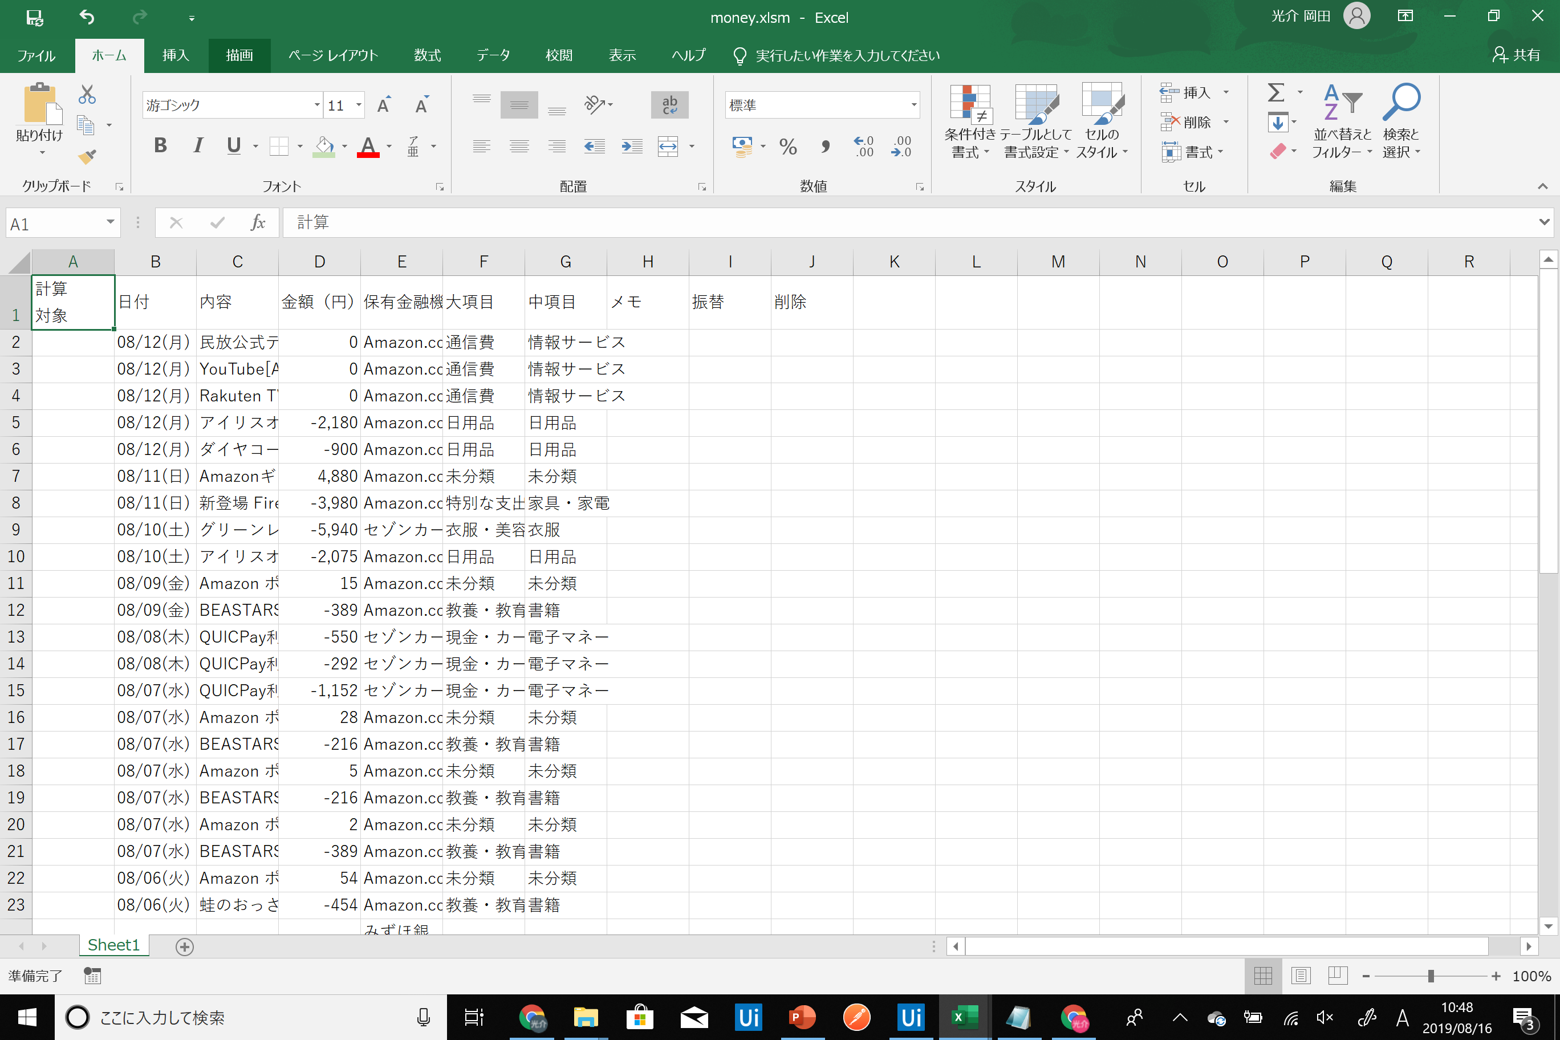Select the Comma Style icon
The image size is (1560, 1040).
pos(825,146)
